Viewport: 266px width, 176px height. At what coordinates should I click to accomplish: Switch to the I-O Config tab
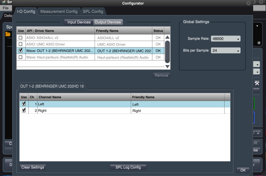pyautogui.click(x=26, y=11)
